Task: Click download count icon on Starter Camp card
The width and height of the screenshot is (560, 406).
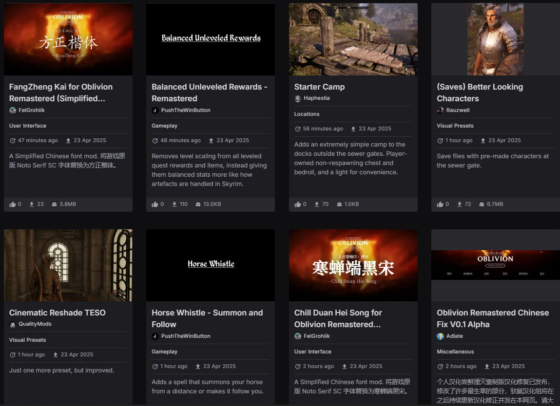Action: tap(316, 204)
